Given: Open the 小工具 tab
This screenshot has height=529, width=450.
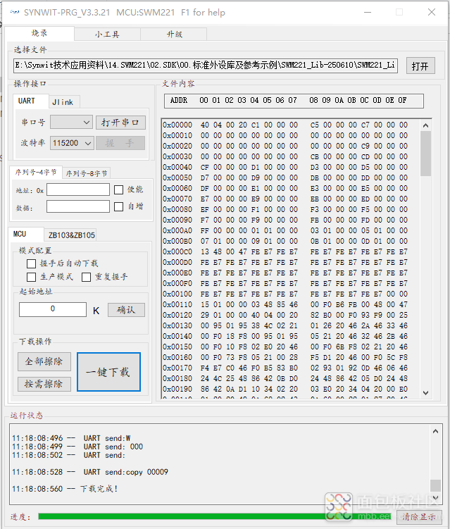Looking at the screenshot, I should point(107,34).
